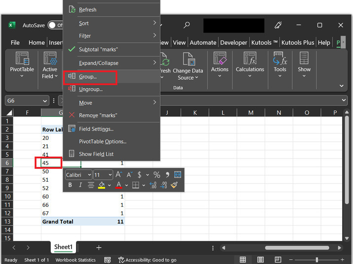This screenshot has width=353, height=264.
Task: Click Workbook Statistics in status bar
Action: 75,260
